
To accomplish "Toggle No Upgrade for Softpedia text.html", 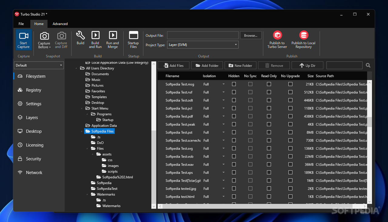I will coord(290,196).
